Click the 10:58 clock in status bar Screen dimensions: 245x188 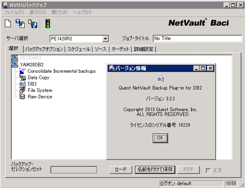(x=231, y=184)
